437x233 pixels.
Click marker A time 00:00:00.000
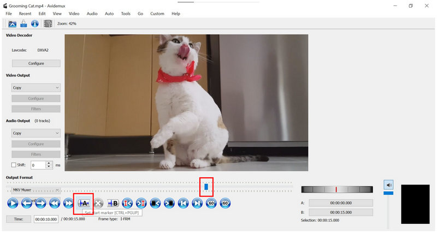click(x=341, y=203)
